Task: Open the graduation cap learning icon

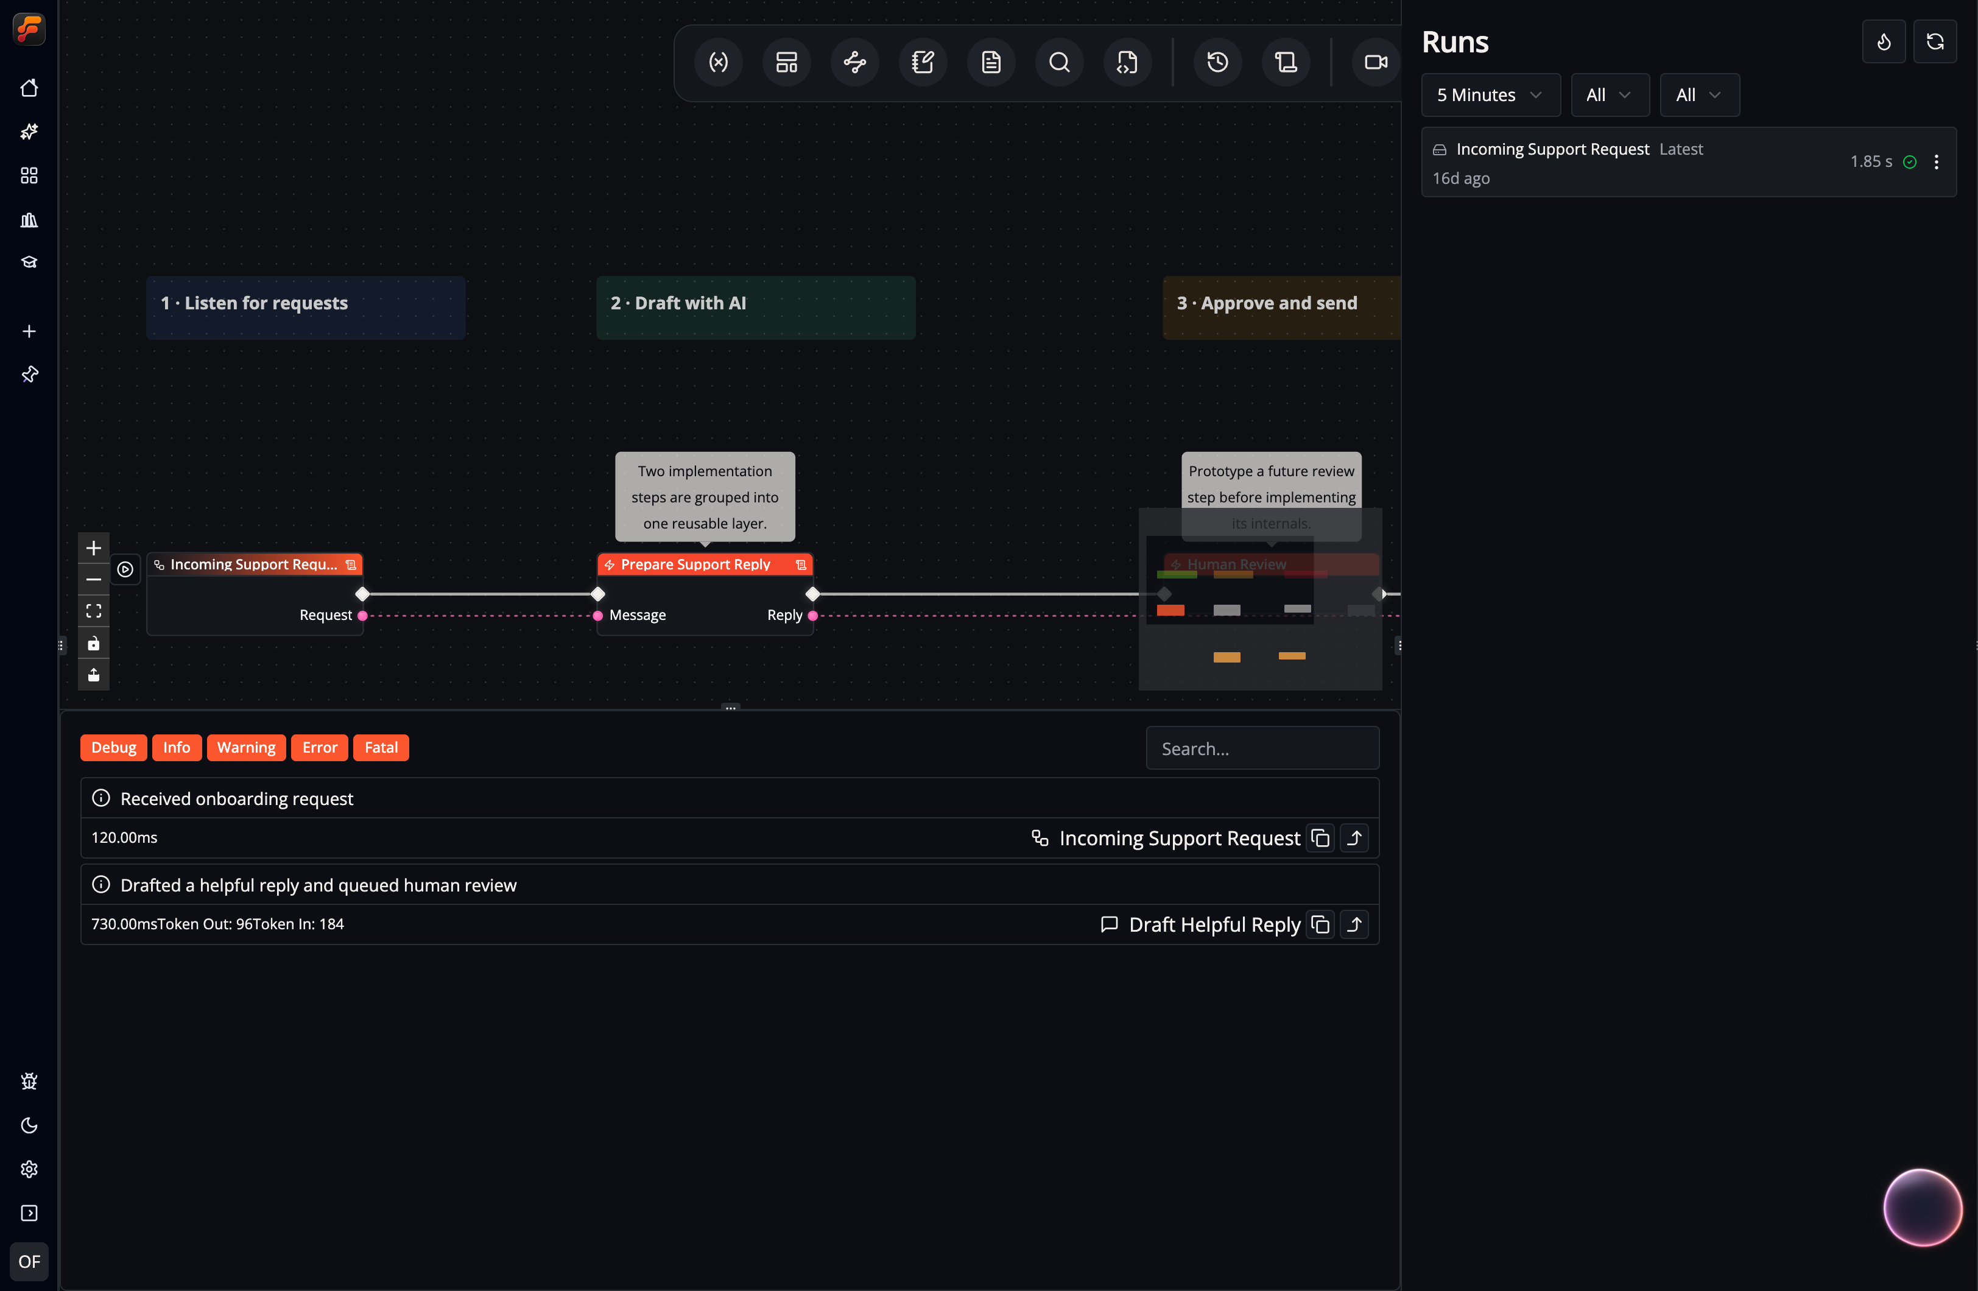Action: tap(29, 262)
